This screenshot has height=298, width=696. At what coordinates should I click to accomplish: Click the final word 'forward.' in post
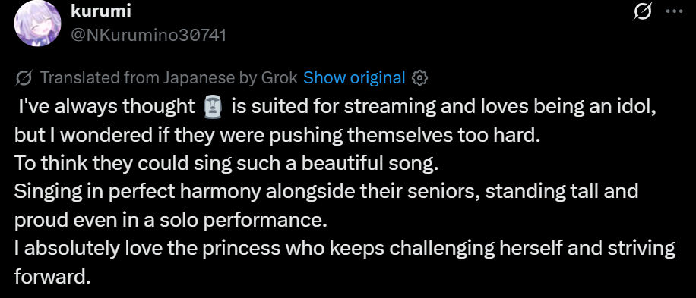tap(52, 278)
